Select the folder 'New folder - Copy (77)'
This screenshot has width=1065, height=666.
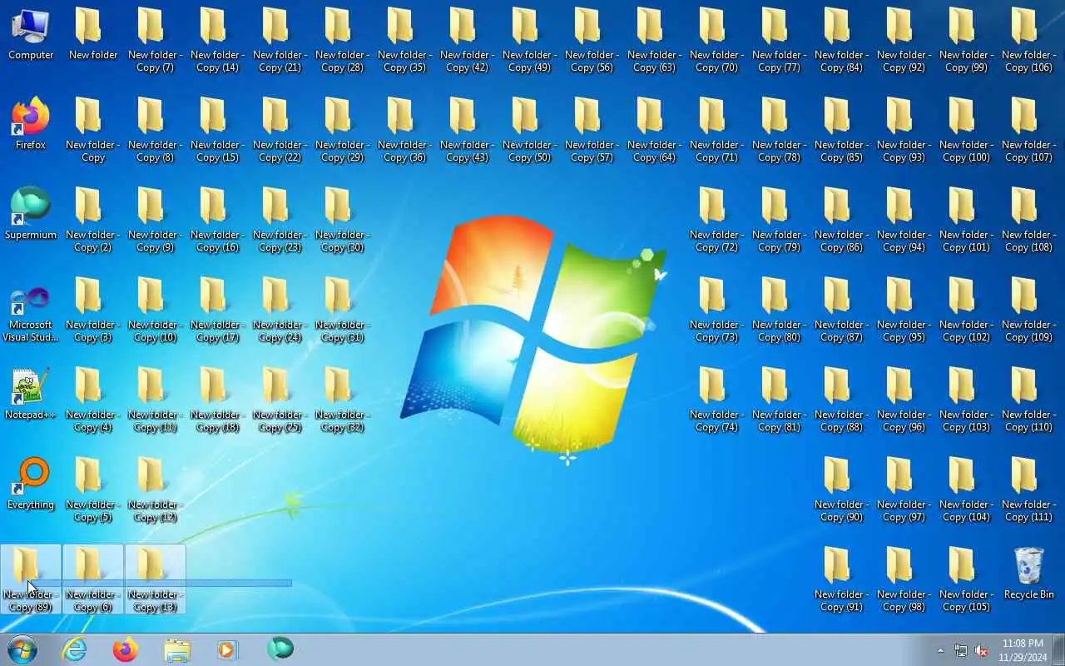[x=780, y=40]
